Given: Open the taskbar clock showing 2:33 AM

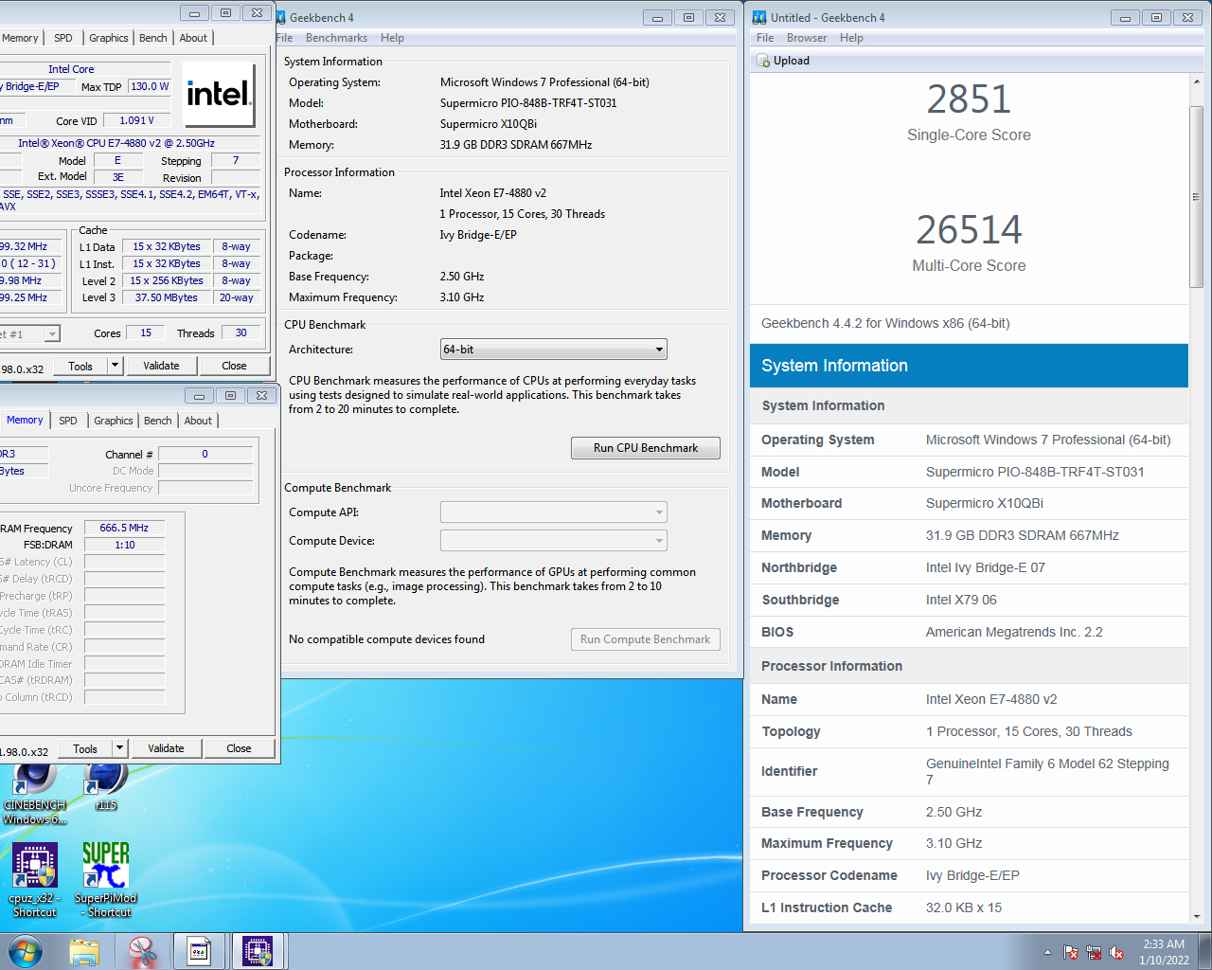Looking at the screenshot, I should point(1164,952).
